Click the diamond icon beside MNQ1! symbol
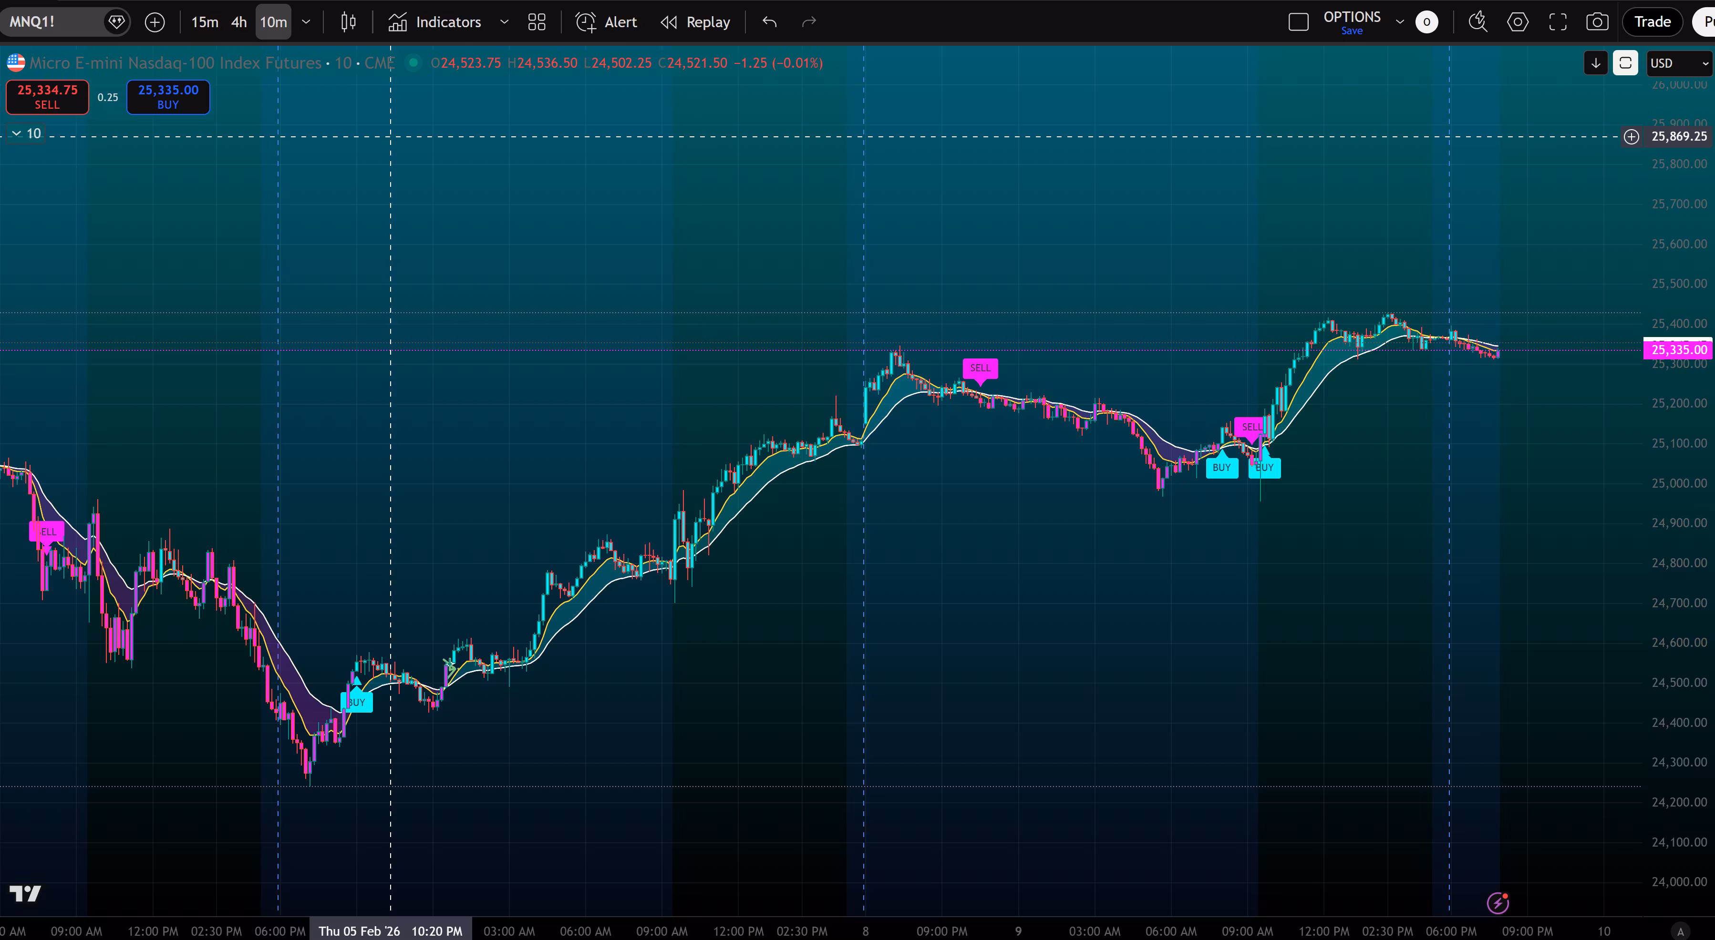 tap(116, 22)
